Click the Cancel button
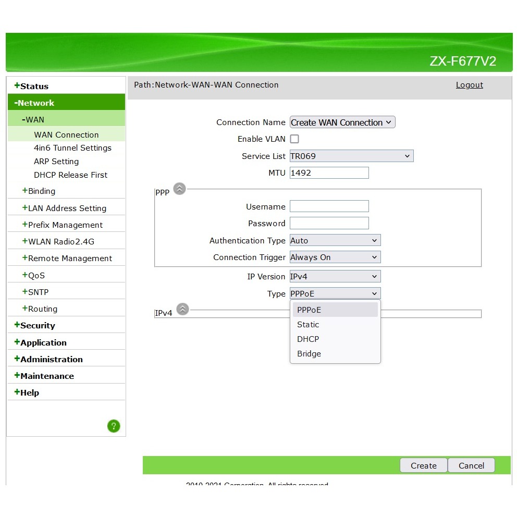 [471, 466]
